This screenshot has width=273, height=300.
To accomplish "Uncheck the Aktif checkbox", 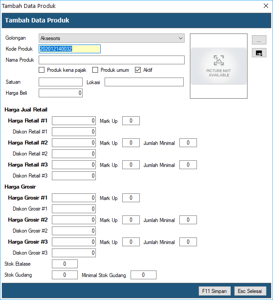I will point(138,70).
